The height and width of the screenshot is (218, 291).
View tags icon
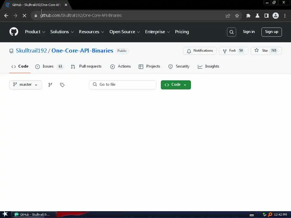(x=62, y=85)
